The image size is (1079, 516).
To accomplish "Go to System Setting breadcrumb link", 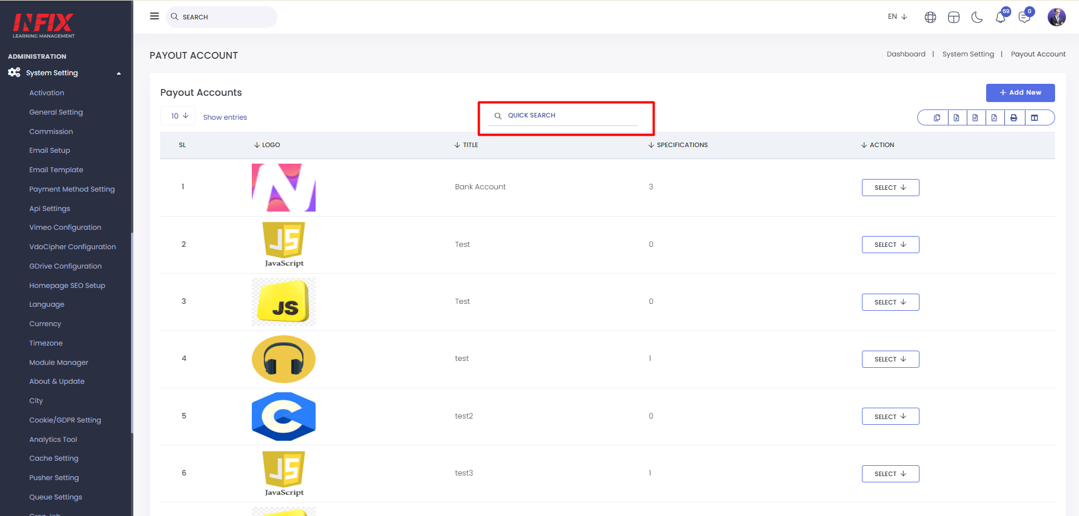I will point(968,54).
